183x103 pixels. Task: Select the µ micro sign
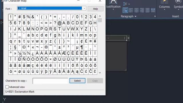tap(77, 47)
